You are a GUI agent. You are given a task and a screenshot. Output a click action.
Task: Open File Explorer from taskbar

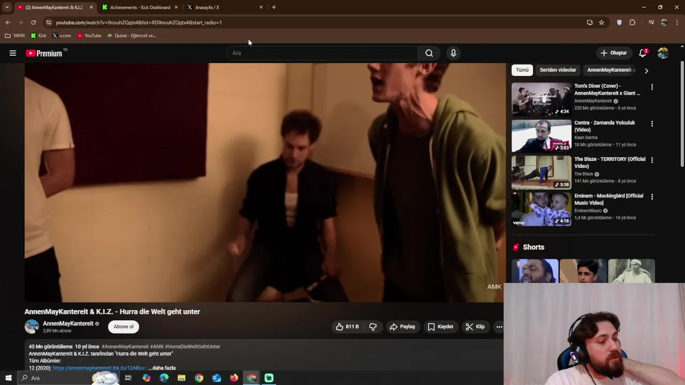pos(181,378)
